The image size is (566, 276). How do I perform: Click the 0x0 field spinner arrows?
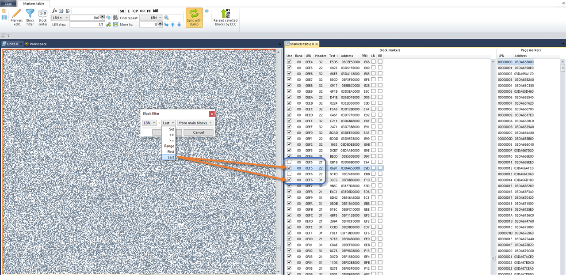click(103, 18)
